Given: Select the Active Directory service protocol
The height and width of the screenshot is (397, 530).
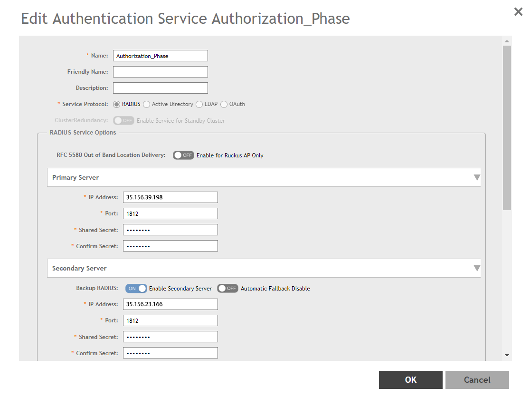Looking at the screenshot, I should coord(146,104).
